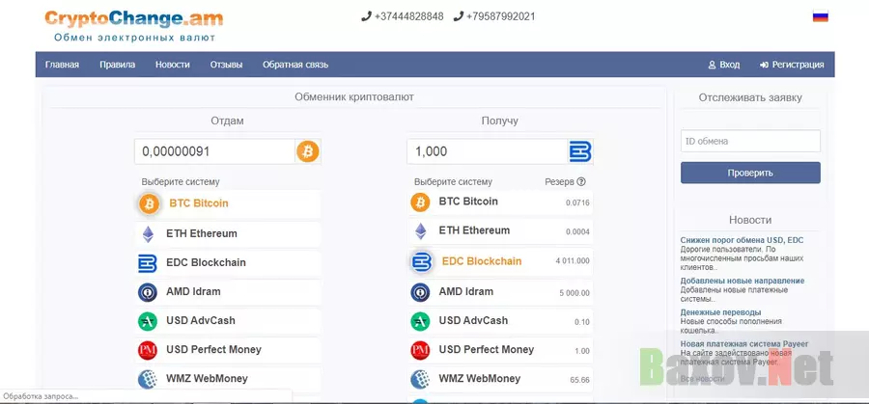Open news item Денежные переводы
869x404 pixels.
point(721,312)
